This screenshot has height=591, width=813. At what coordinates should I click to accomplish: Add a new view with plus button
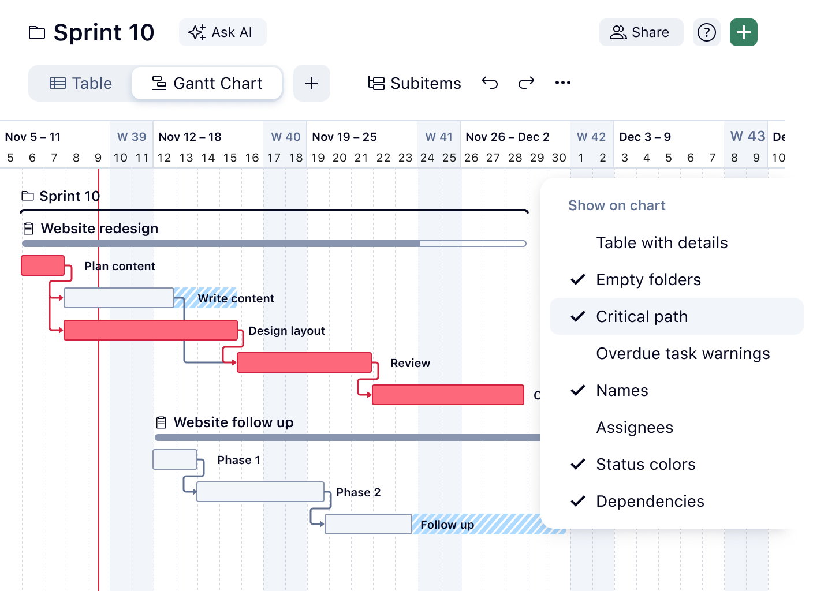(x=312, y=83)
